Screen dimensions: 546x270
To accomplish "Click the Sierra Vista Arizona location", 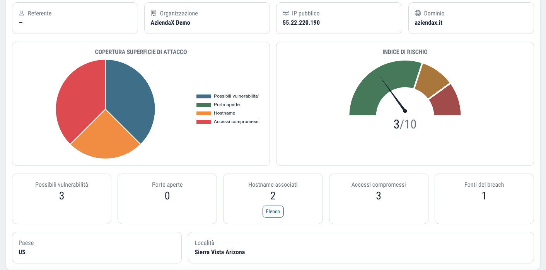I will [220, 252].
